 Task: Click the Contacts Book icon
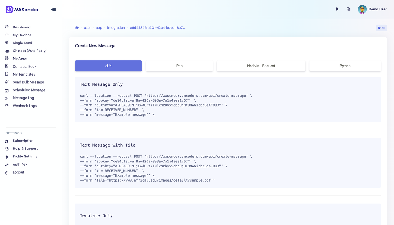pos(7,66)
